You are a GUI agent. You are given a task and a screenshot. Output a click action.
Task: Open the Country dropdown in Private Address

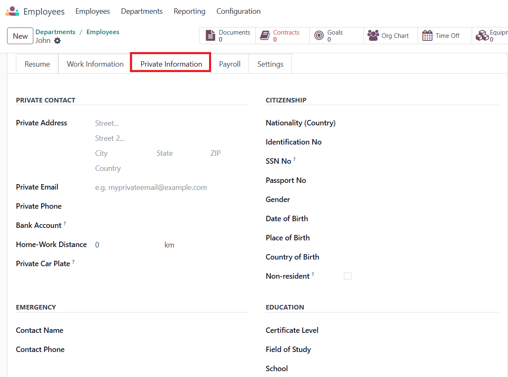click(x=172, y=168)
